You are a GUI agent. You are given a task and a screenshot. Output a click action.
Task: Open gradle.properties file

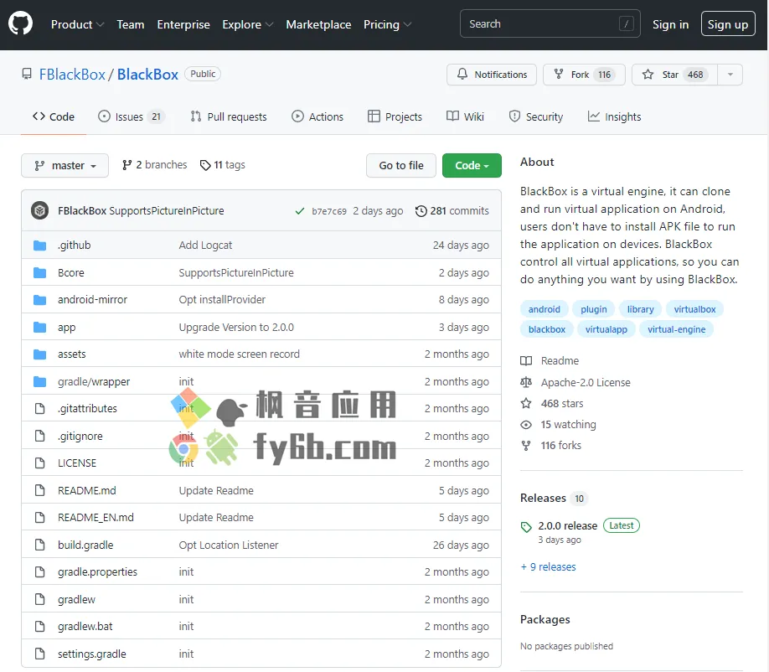(x=98, y=572)
